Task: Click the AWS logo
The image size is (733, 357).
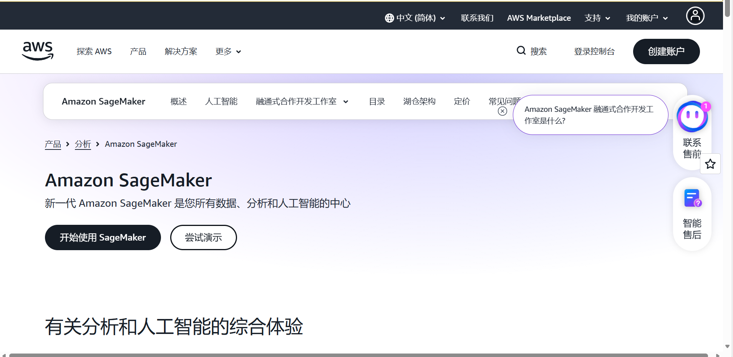Action: [37, 51]
